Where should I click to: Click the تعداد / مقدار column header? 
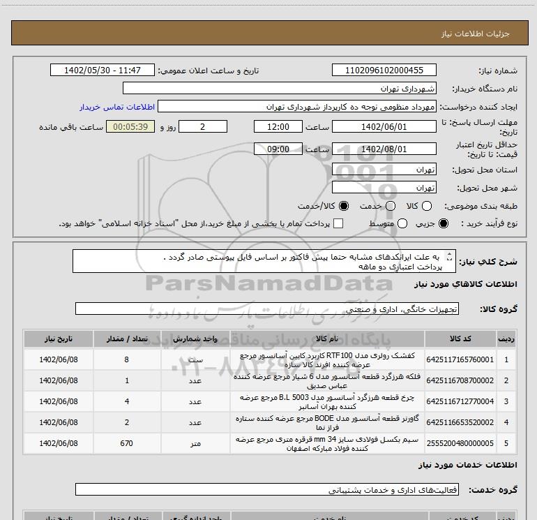click(x=127, y=339)
